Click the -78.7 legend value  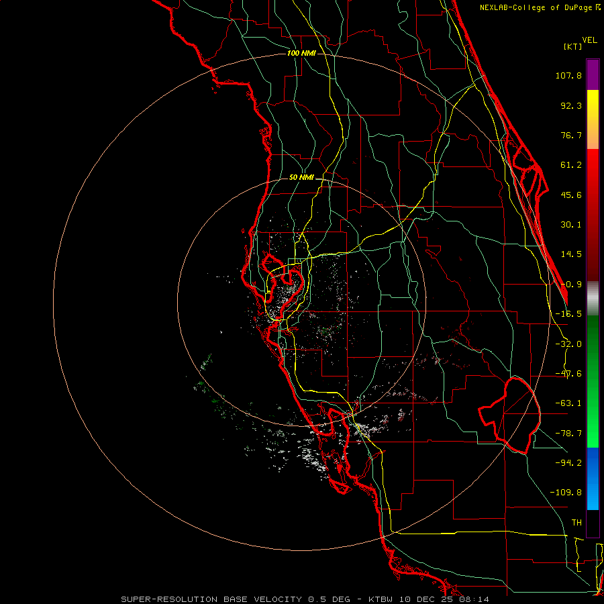click(x=568, y=434)
